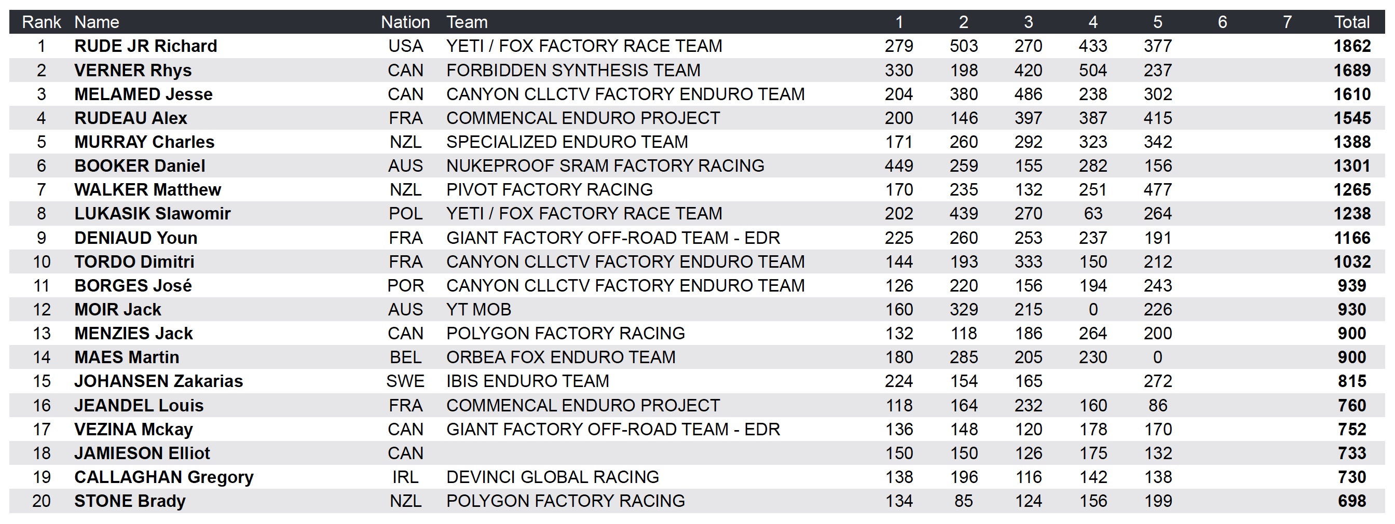
Task: Click NUKEPROOF SRAM FACTORY RACING team
Action: coord(605,166)
